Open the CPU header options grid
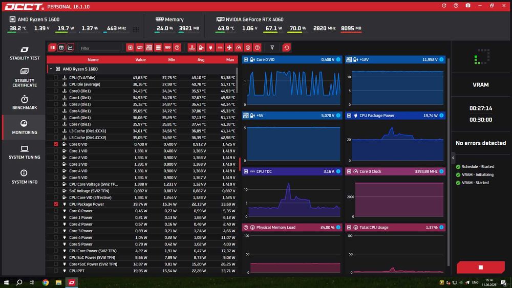The image size is (512, 288). (x=136, y=29)
